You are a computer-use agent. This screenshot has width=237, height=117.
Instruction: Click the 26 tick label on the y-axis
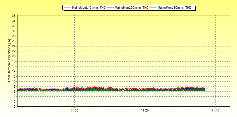(13, 41)
